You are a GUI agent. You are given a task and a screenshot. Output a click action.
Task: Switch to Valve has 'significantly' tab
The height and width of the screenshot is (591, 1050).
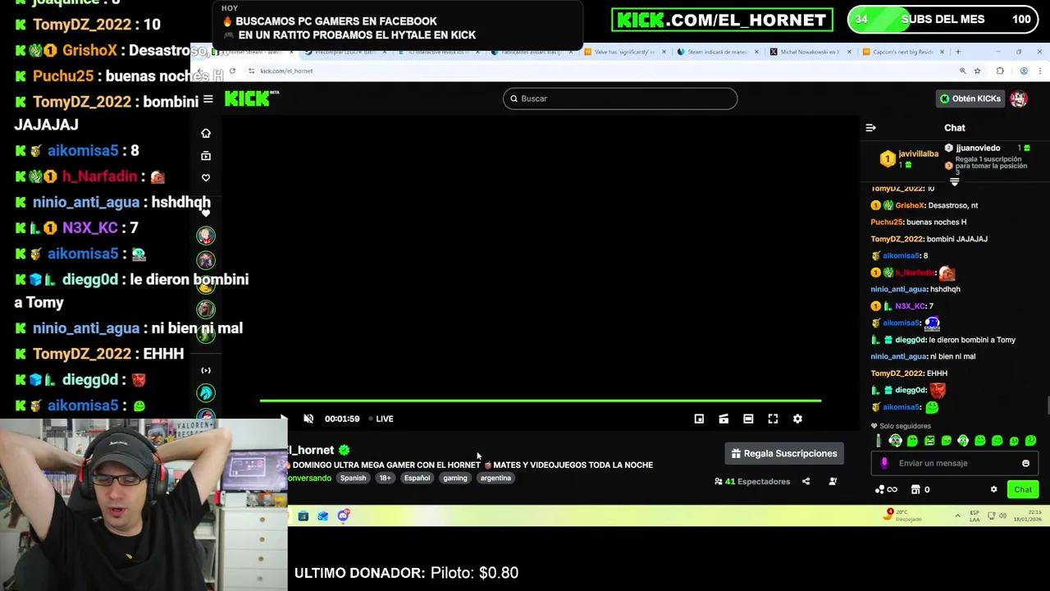625,52
